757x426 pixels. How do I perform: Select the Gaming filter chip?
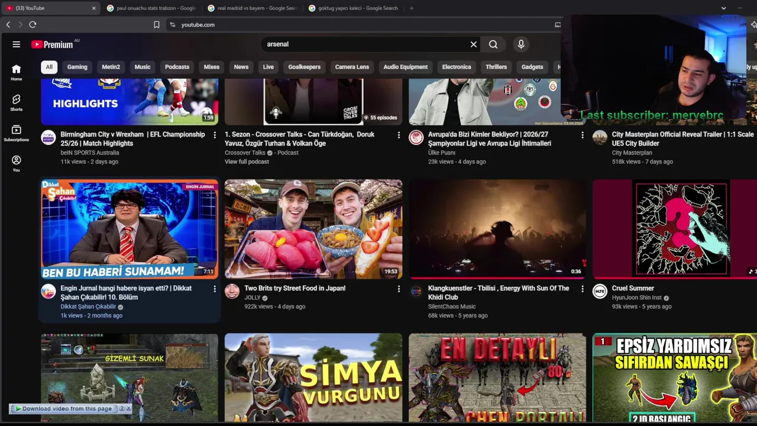[x=77, y=67]
